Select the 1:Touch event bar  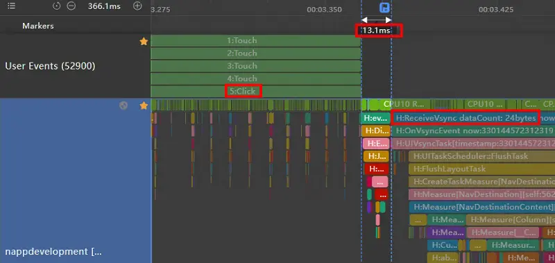click(x=256, y=41)
